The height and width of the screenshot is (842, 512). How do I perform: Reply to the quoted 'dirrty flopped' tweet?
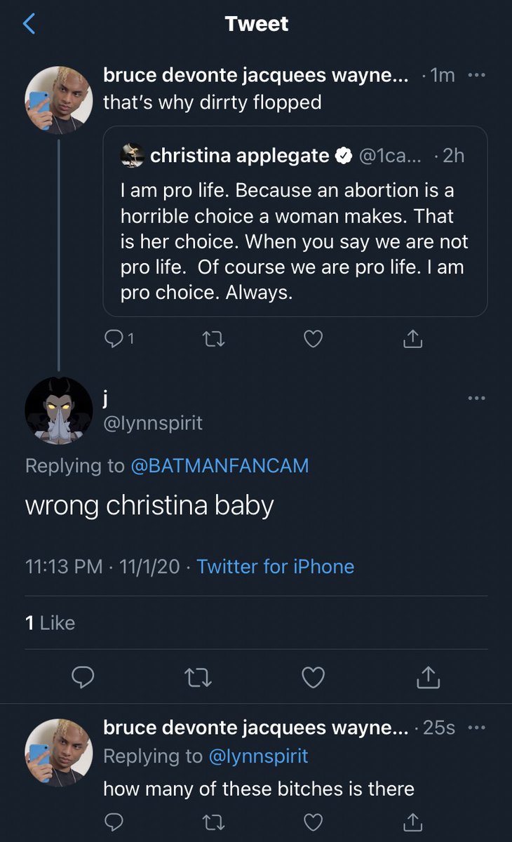114,340
